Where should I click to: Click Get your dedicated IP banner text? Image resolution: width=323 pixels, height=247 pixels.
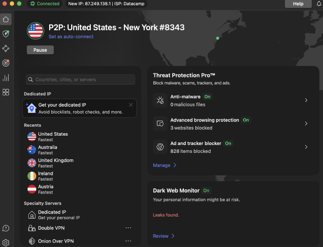coord(62,105)
